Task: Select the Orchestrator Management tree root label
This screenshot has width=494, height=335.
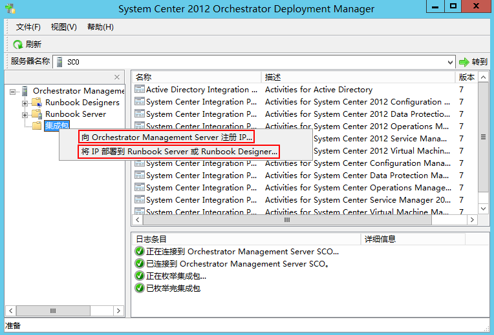Action: coord(79,91)
